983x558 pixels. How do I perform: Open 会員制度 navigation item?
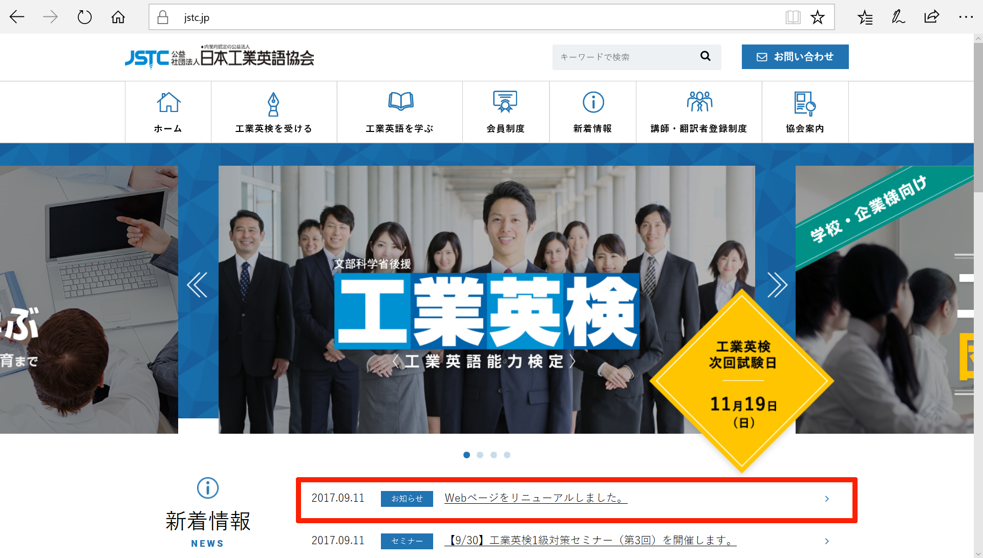coord(506,112)
